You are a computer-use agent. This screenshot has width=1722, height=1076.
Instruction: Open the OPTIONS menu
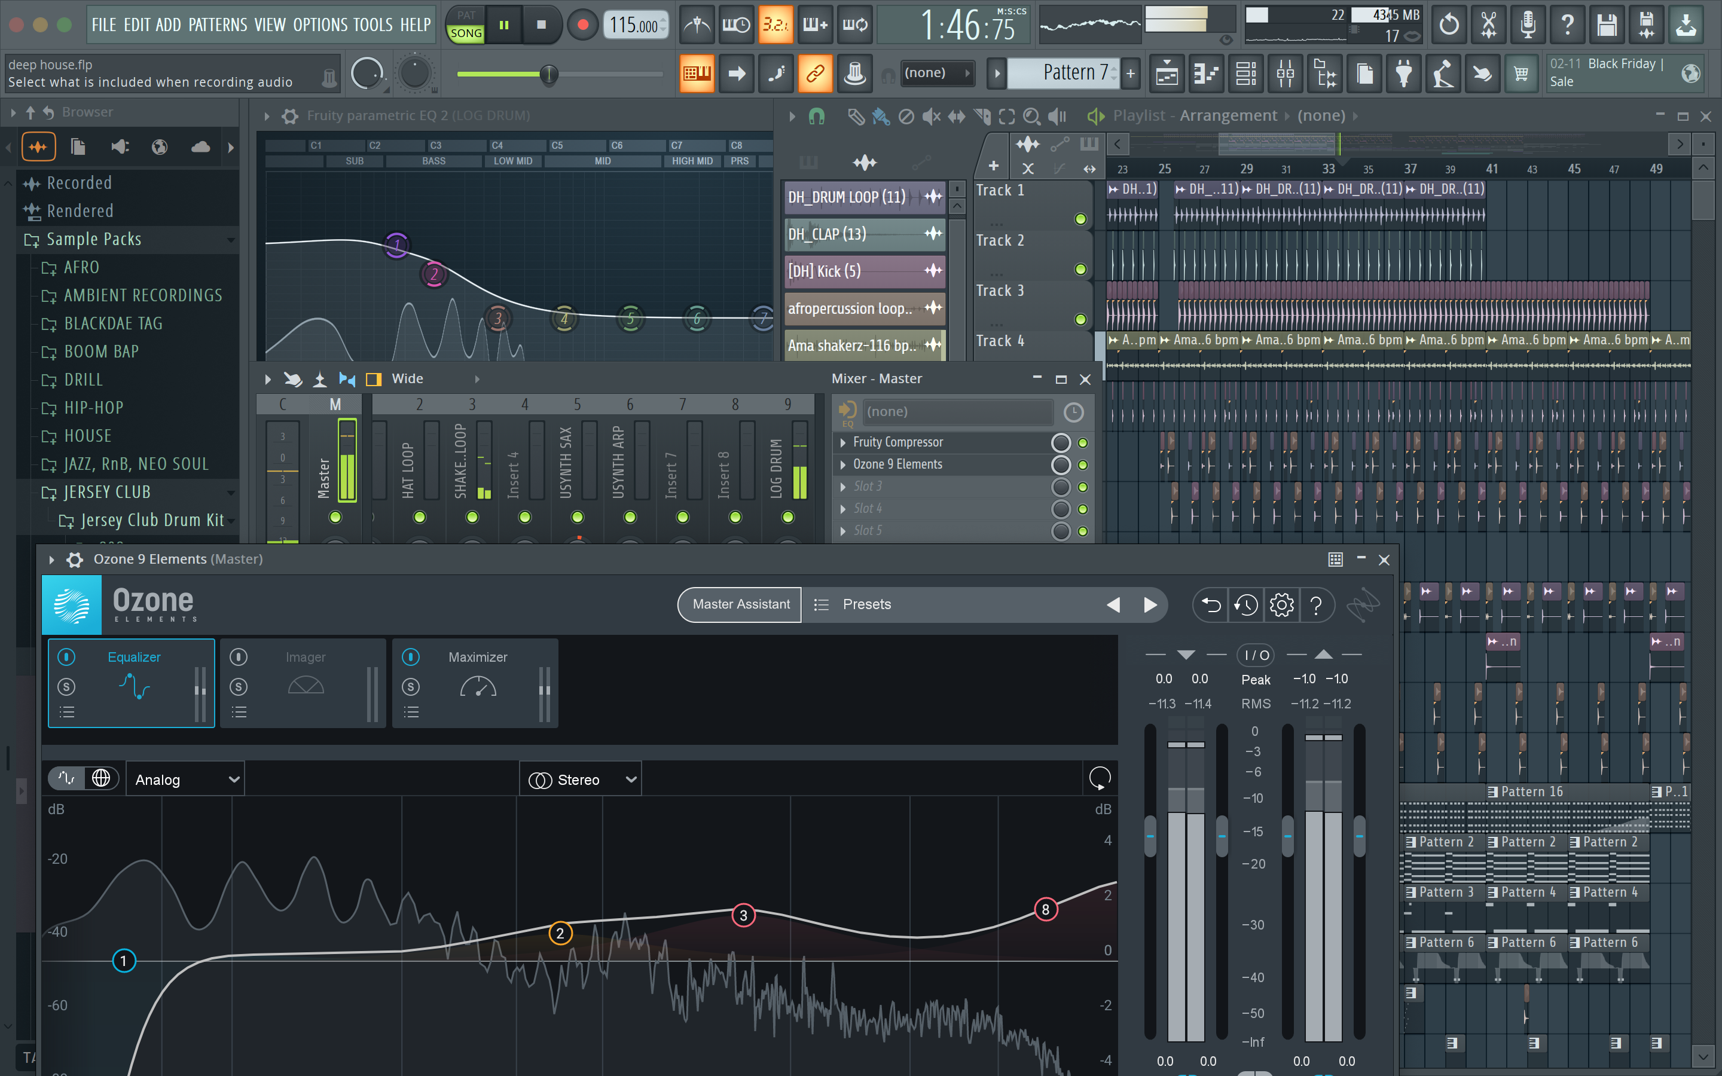pyautogui.click(x=321, y=25)
